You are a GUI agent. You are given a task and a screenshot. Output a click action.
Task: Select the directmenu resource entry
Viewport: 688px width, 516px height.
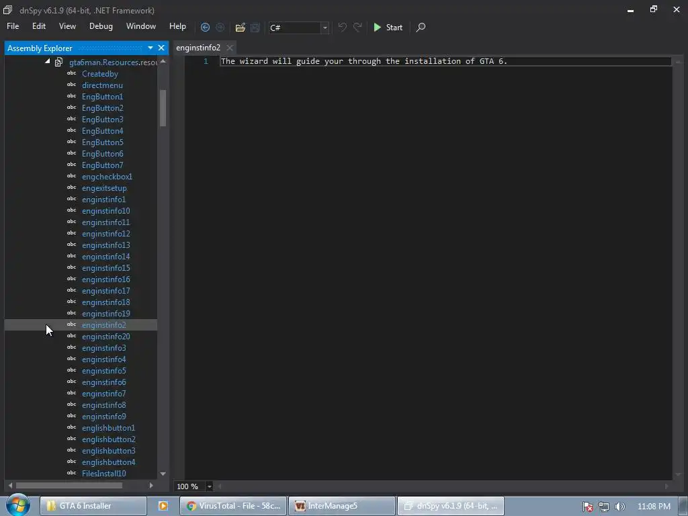tap(102, 85)
